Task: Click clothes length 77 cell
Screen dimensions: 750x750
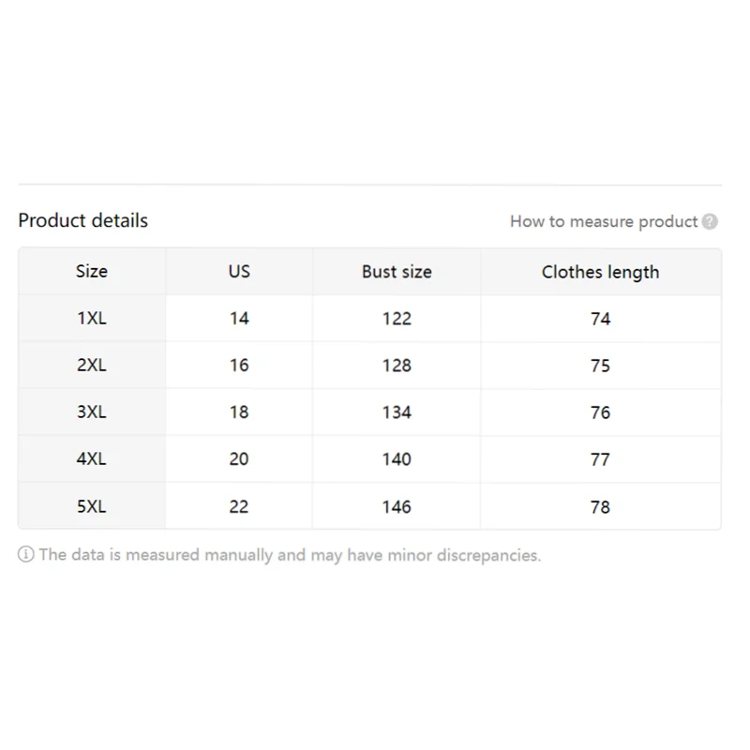Action: [600, 458]
